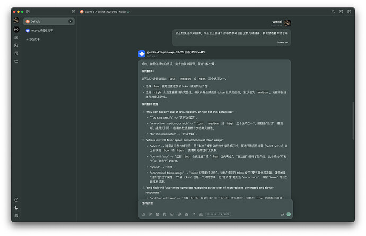The height and width of the screenshot is (236, 366).
Task: Open the Translate page icon in sidebar
Action: pyautogui.click(x=16, y=53)
